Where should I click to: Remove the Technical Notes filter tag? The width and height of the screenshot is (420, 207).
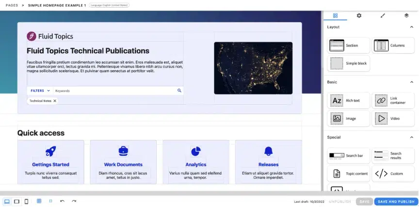(55, 101)
